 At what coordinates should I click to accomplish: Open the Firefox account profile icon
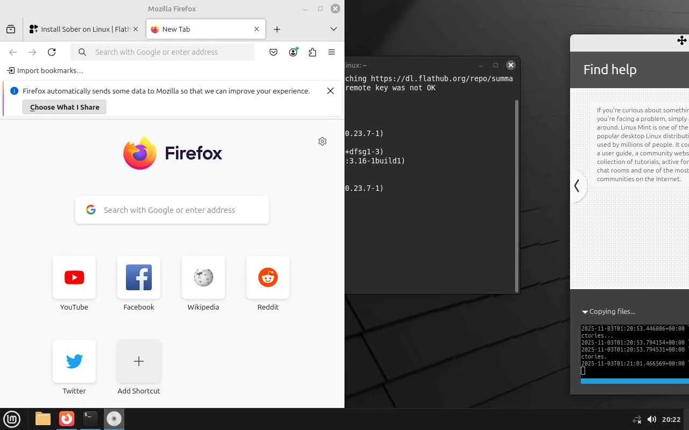293,52
